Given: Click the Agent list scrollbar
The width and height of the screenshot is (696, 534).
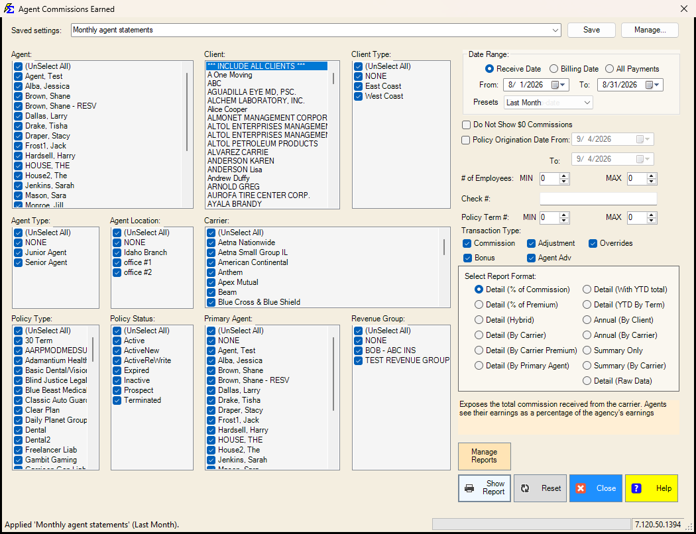Looking at the screenshot, I should [x=188, y=112].
